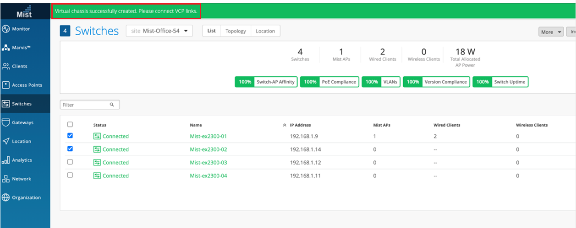Click the Analytics bar chart icon

click(6, 160)
